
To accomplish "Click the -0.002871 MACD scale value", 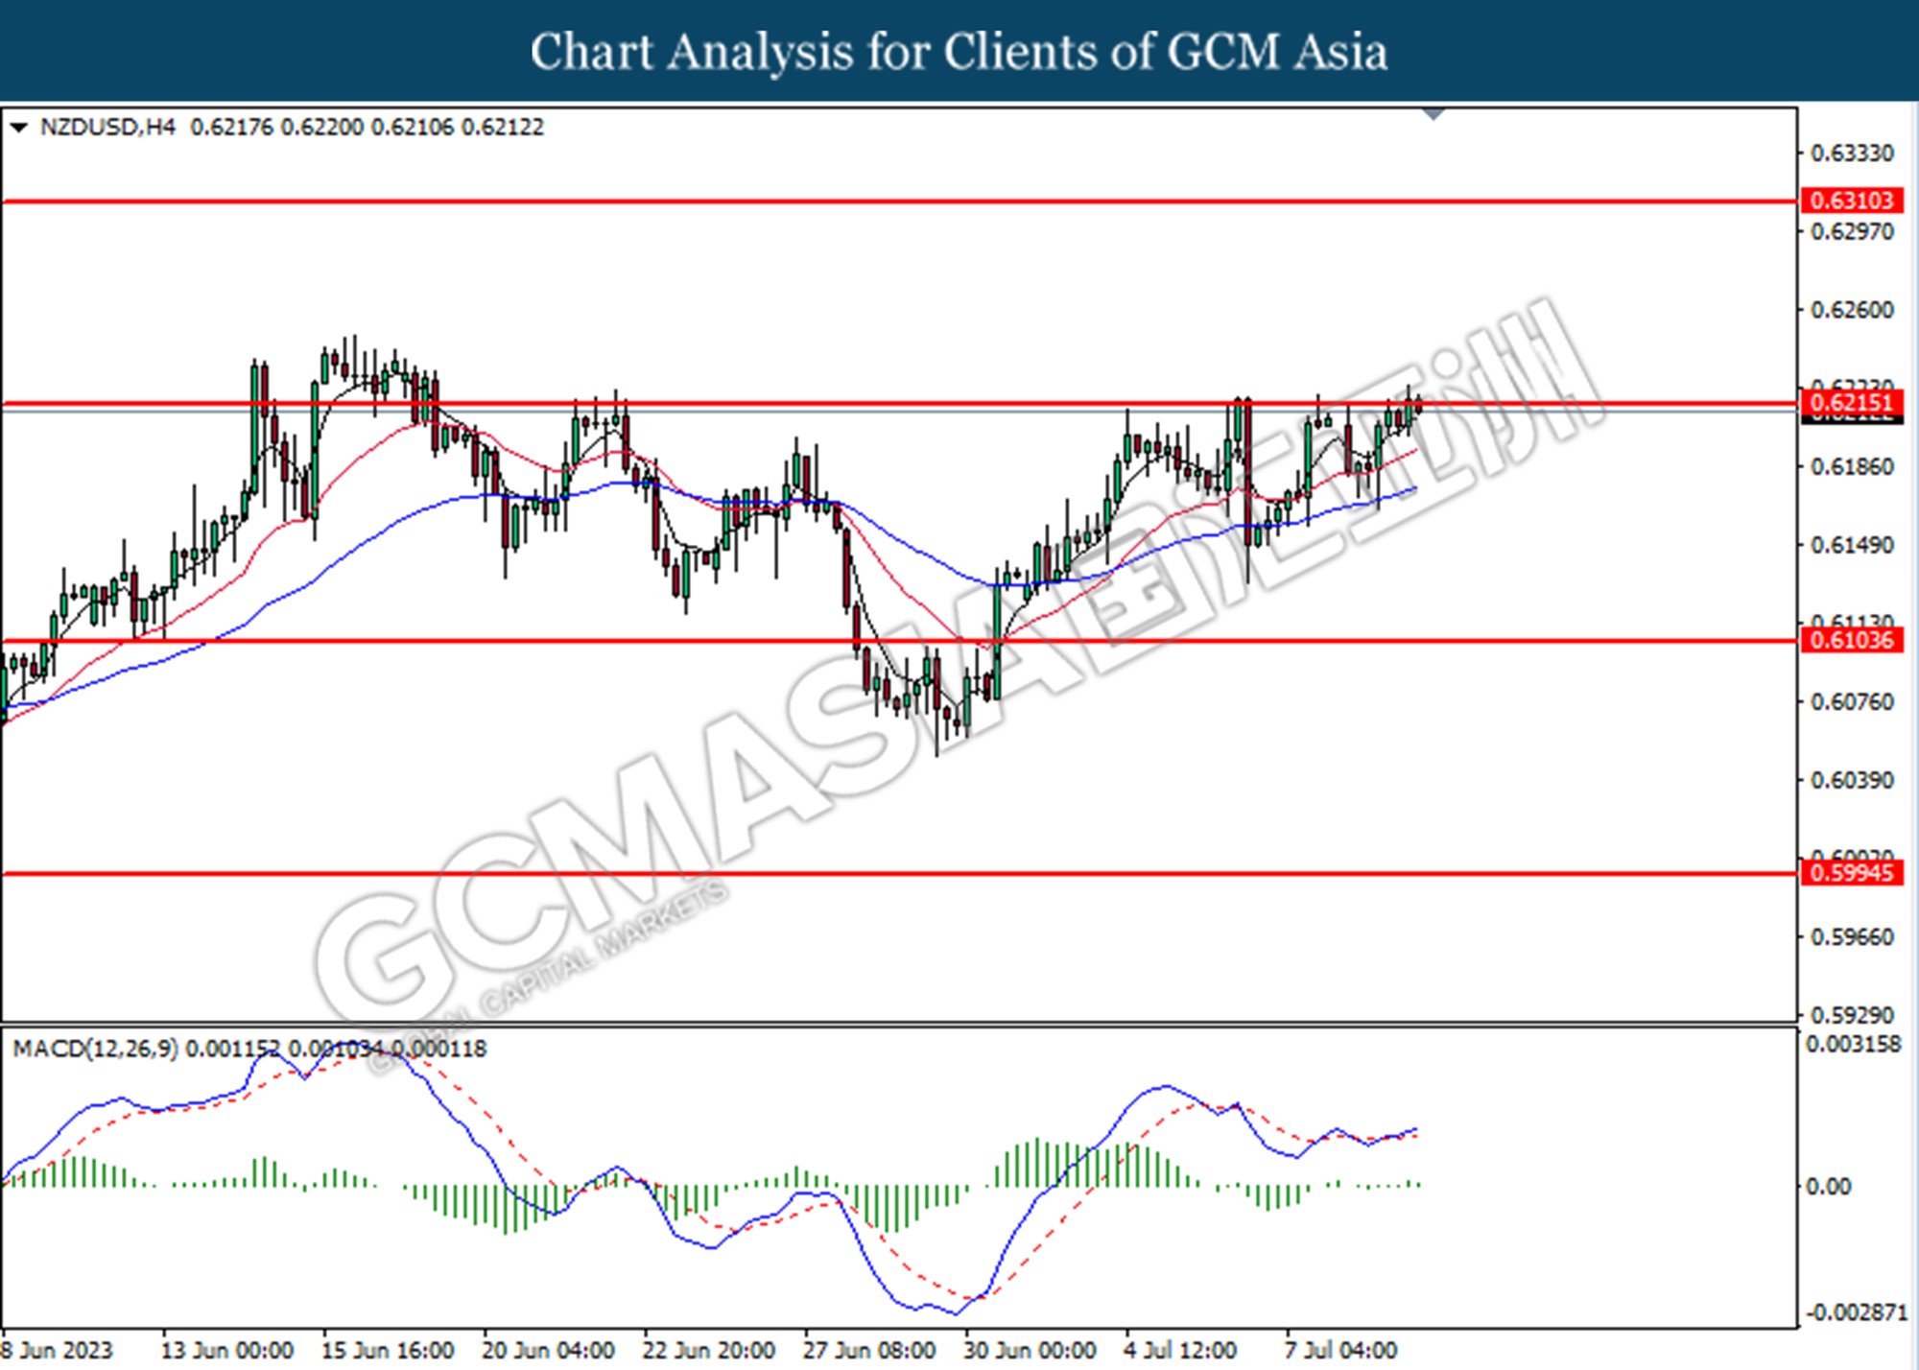I will pyautogui.click(x=1857, y=1312).
